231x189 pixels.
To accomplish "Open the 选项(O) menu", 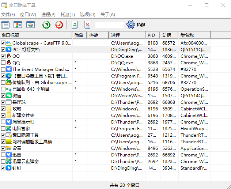I will click(x=87, y=15).
